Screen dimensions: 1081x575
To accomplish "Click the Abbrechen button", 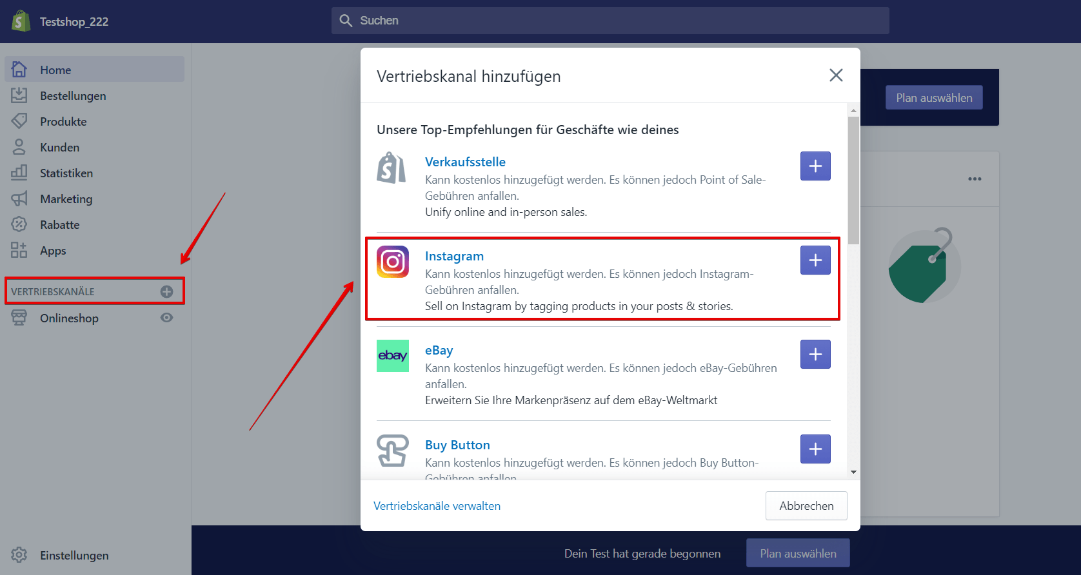I will pos(806,506).
